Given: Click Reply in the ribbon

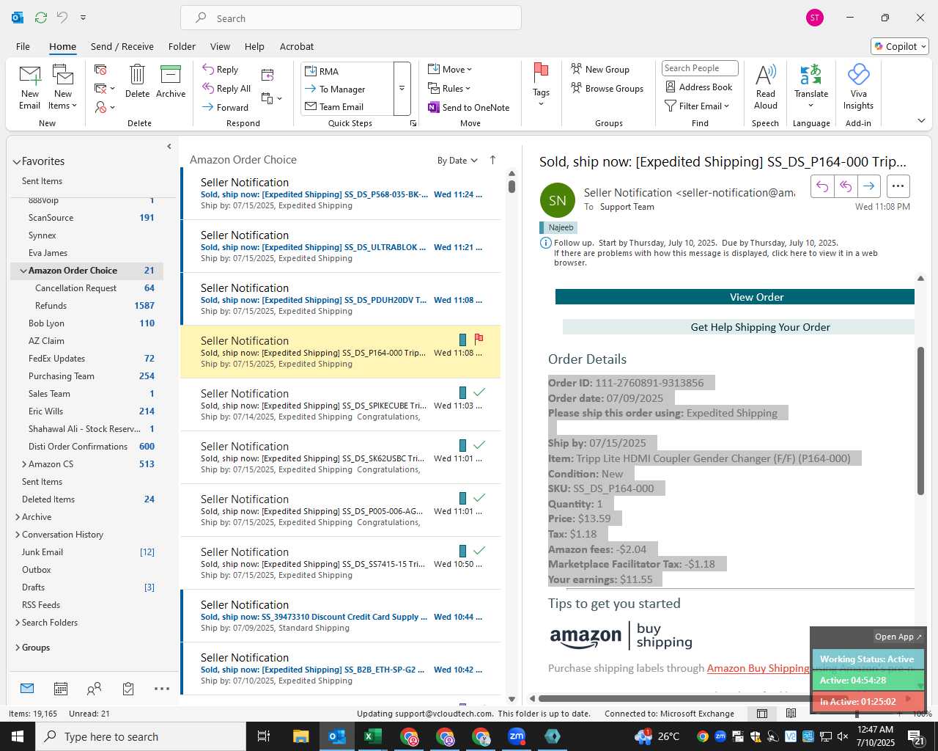Looking at the screenshot, I should 221,70.
